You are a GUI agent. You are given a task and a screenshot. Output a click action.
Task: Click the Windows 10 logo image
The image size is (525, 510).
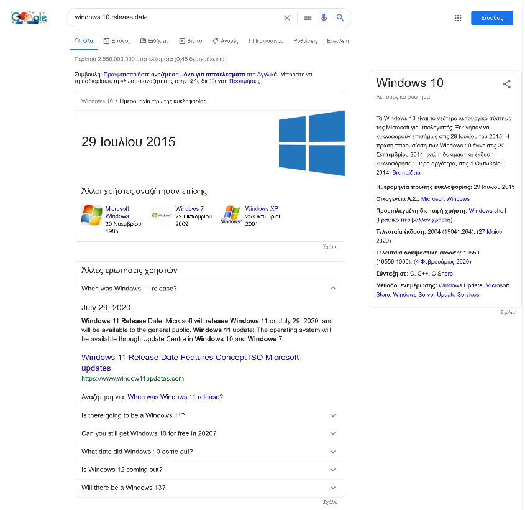tap(311, 143)
